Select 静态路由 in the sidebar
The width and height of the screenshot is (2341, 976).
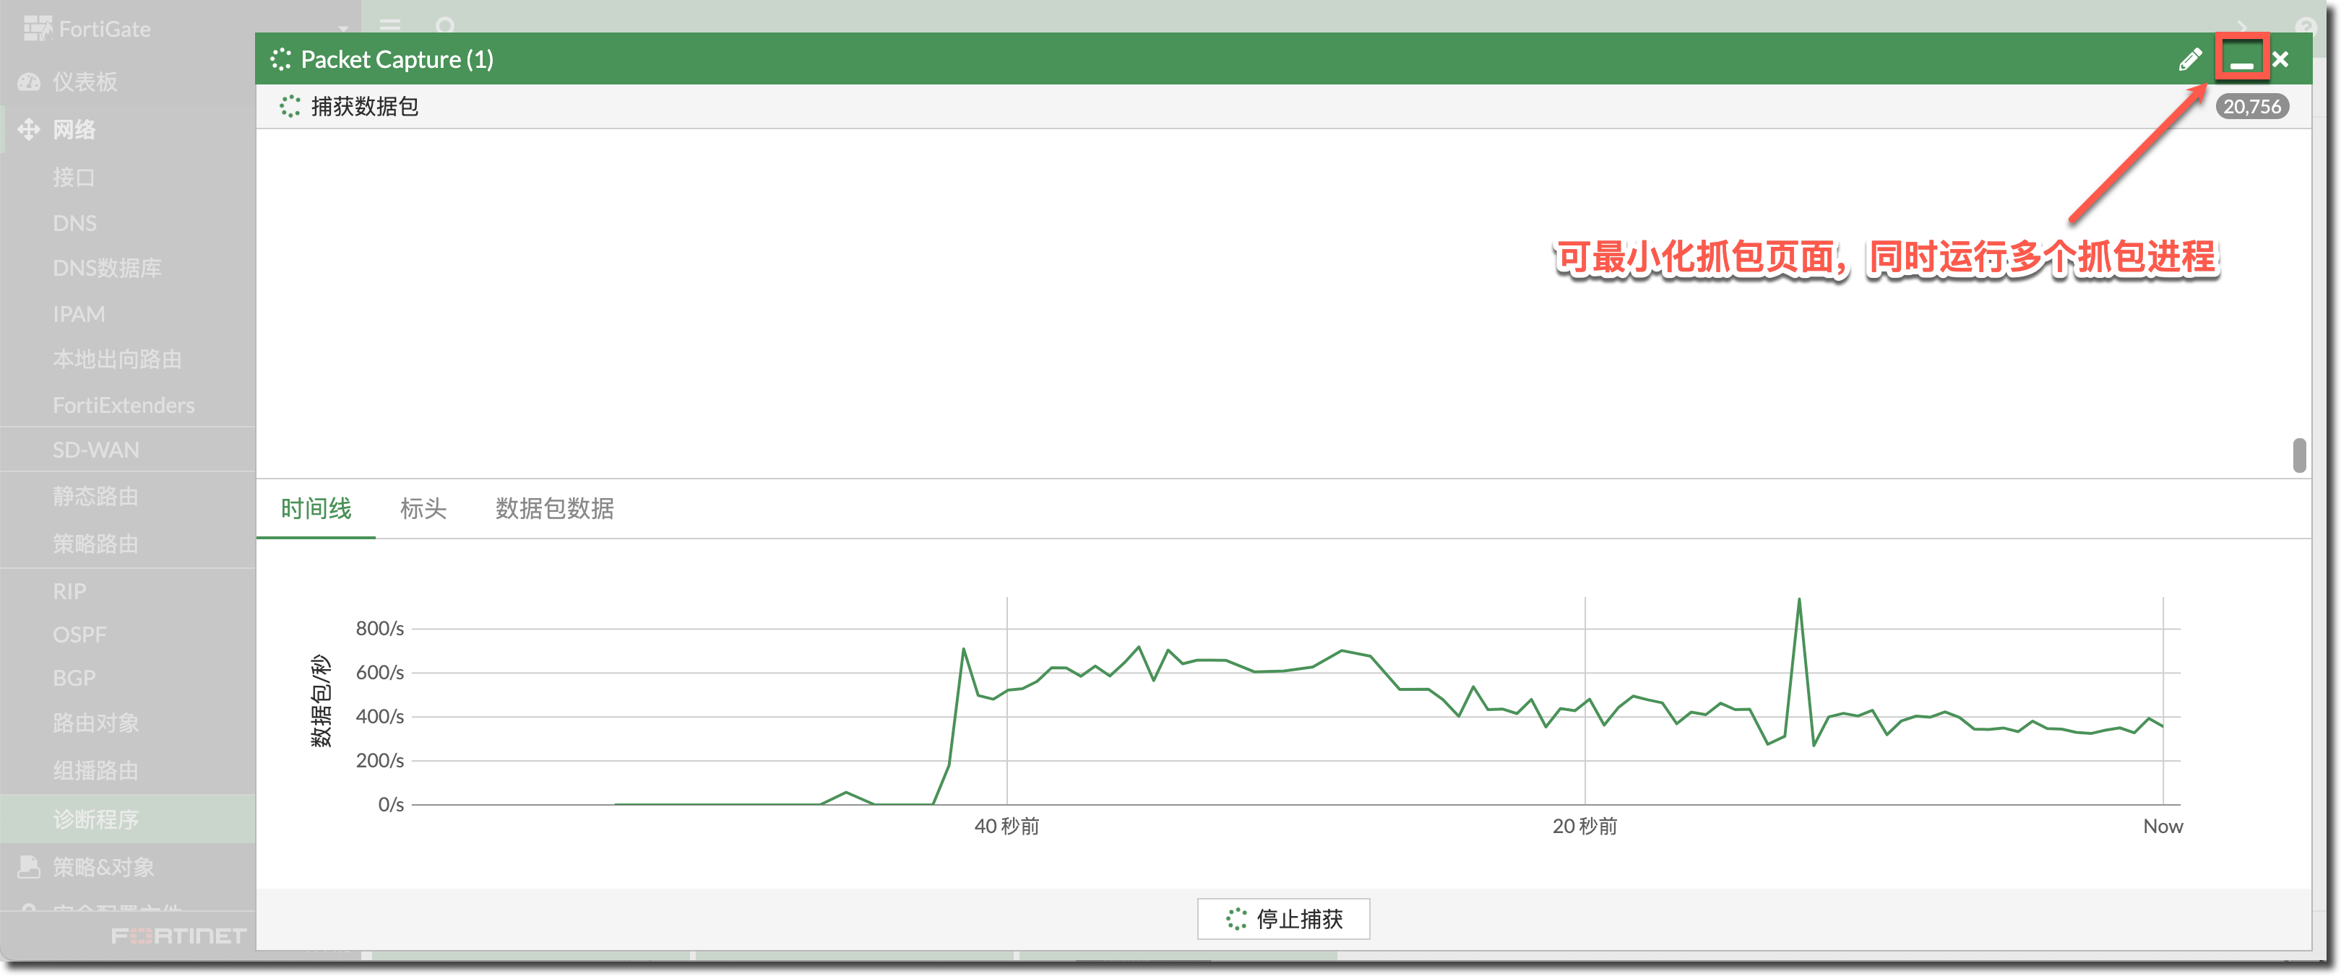pos(95,497)
